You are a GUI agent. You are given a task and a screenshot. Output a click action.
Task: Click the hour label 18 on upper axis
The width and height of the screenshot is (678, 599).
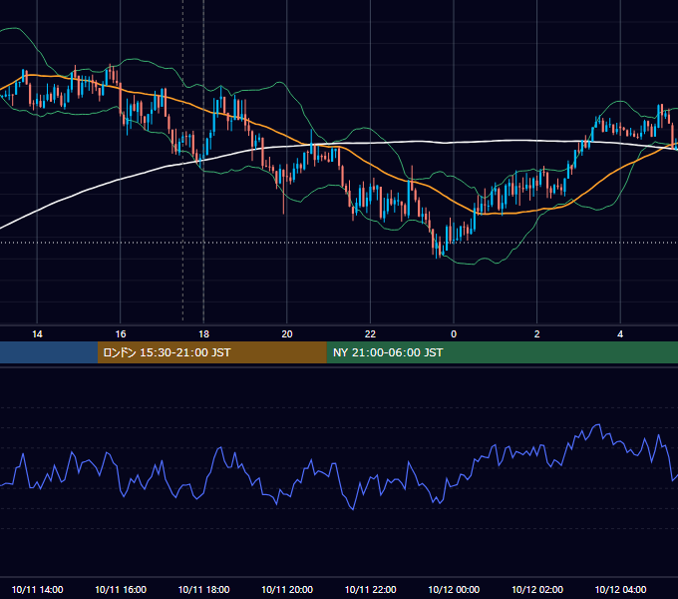203,334
